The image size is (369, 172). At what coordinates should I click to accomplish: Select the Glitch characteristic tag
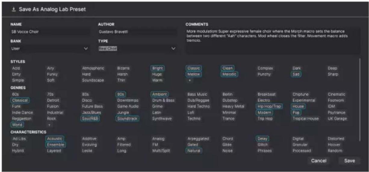point(262,145)
